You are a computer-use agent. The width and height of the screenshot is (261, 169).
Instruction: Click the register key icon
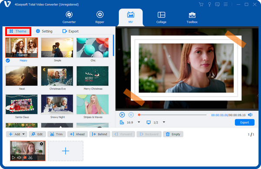point(209,4)
